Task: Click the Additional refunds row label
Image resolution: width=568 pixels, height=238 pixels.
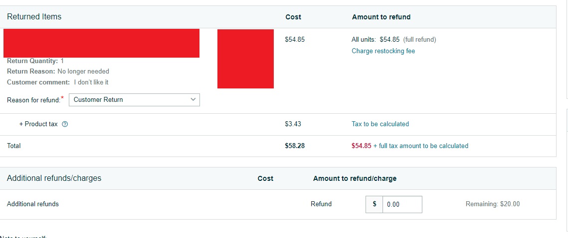Action: click(x=32, y=204)
